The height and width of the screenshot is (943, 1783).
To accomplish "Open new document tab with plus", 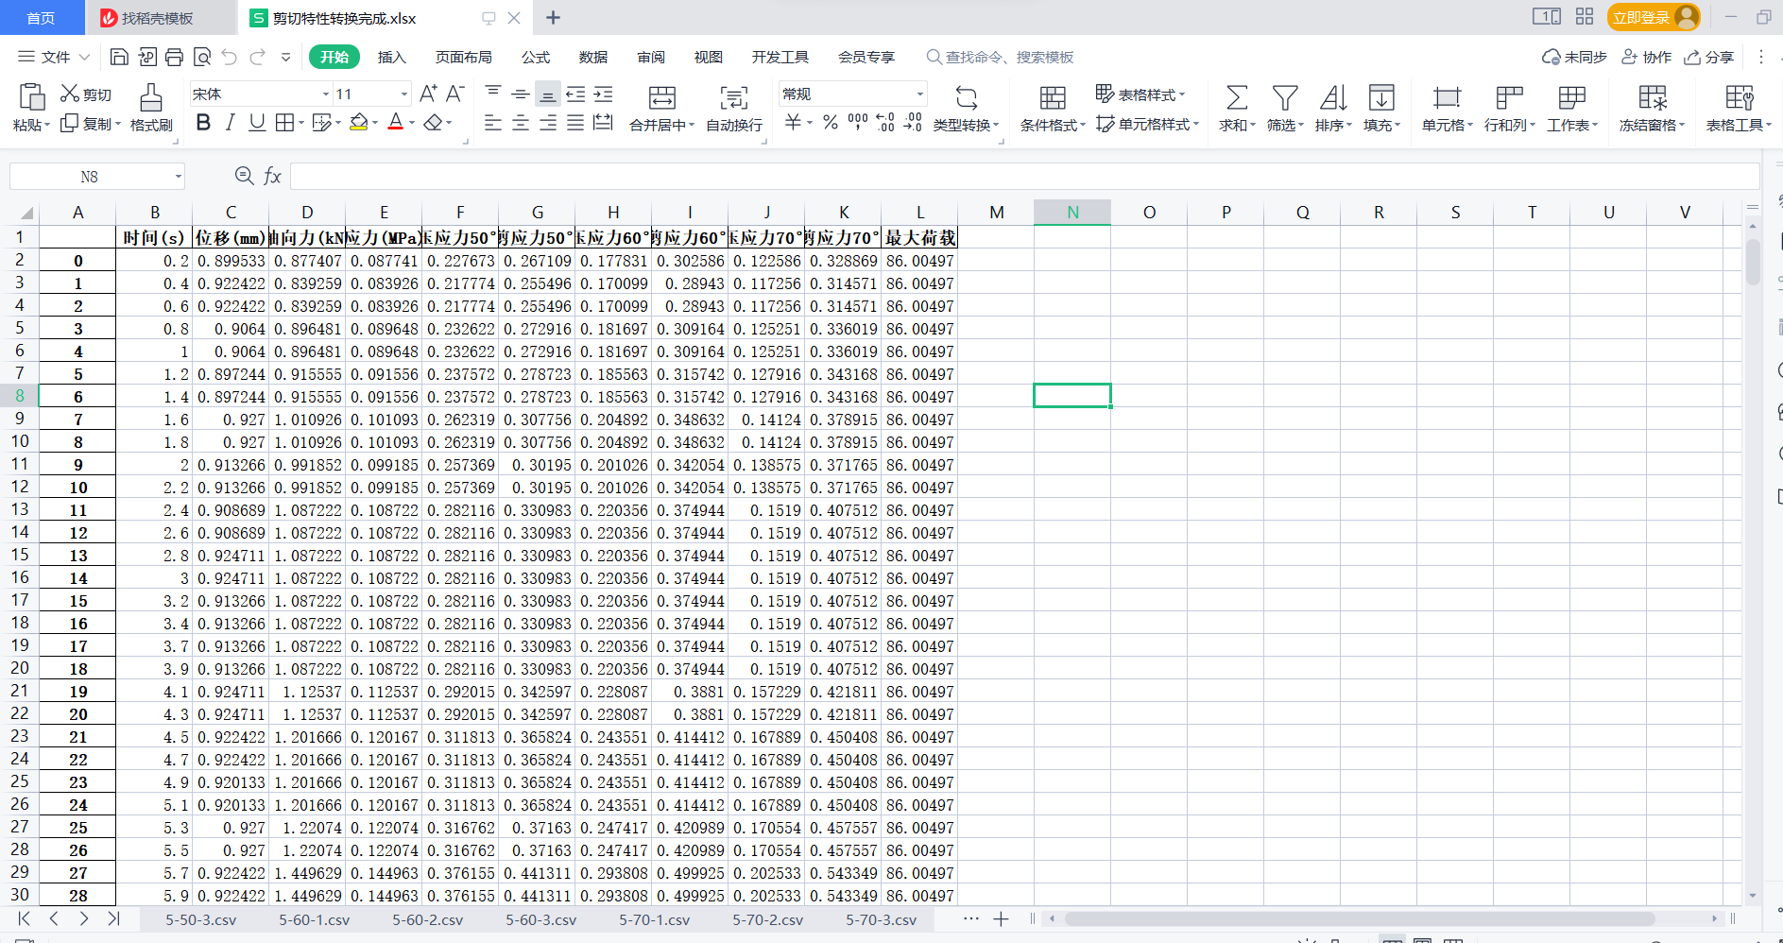I will pos(554,18).
